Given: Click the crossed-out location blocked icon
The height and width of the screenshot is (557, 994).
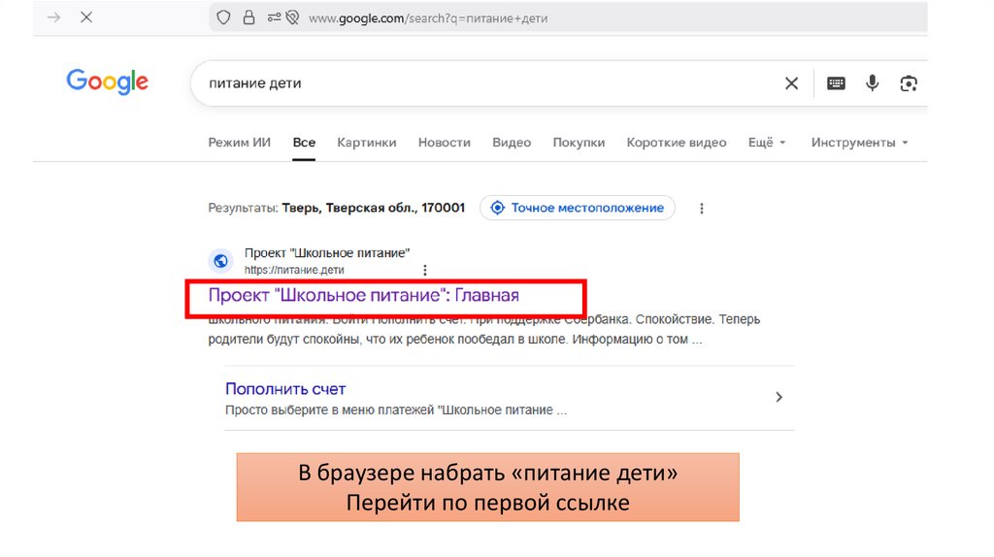Looking at the screenshot, I should pos(292,17).
